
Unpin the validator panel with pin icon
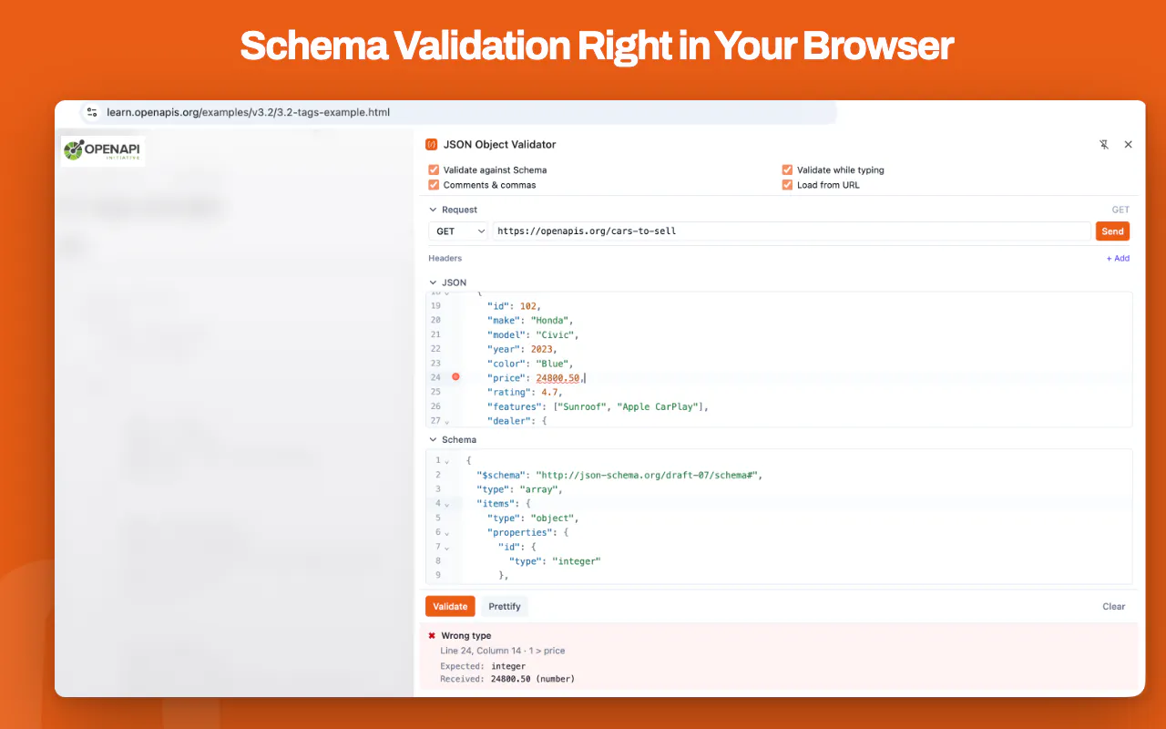[1104, 144]
